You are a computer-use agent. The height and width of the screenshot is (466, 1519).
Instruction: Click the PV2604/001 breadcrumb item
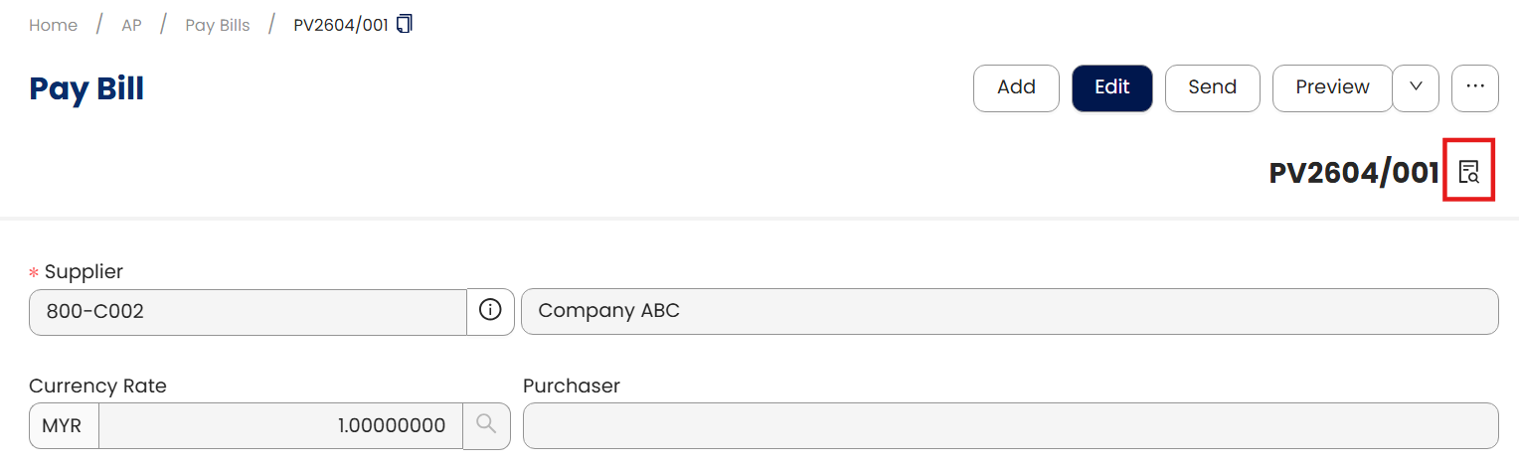click(x=340, y=25)
